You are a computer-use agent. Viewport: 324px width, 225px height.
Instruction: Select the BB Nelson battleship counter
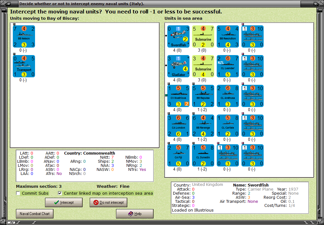coord(24,36)
